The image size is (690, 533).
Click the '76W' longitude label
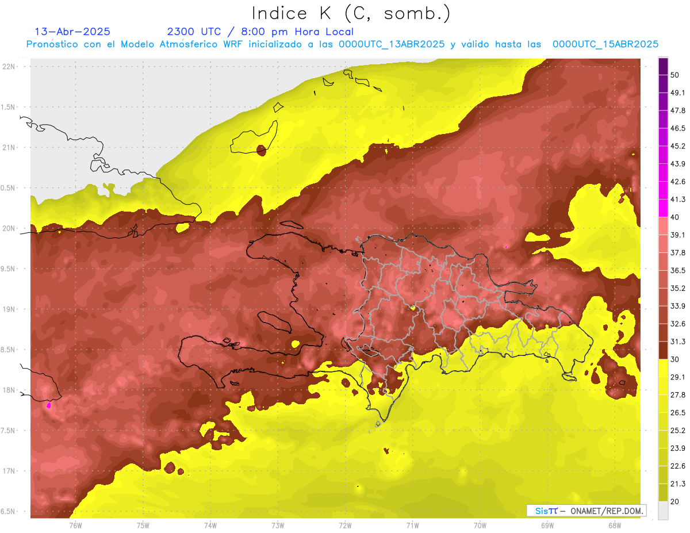[75, 526]
